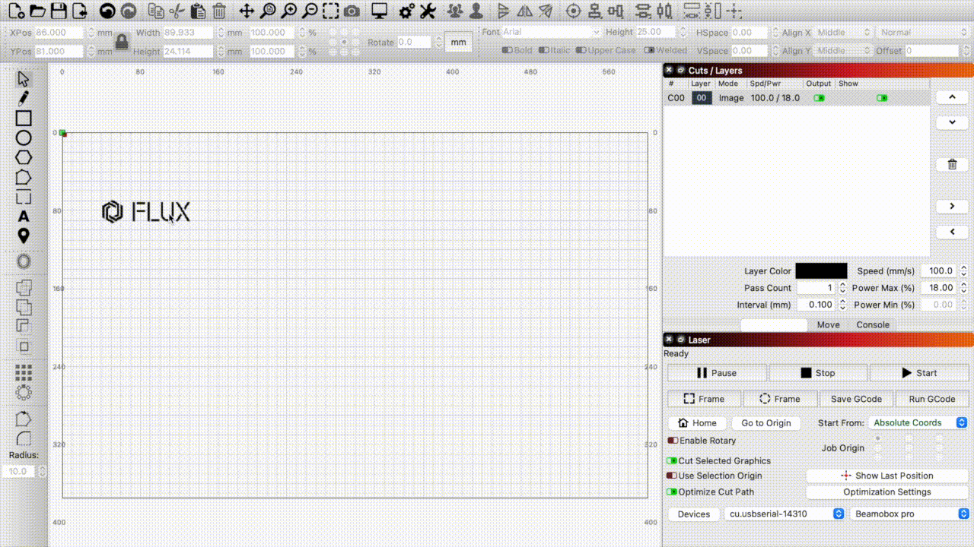Screen dimensions: 974x547
Task: Select the Ellipse tool
Action: click(24, 138)
